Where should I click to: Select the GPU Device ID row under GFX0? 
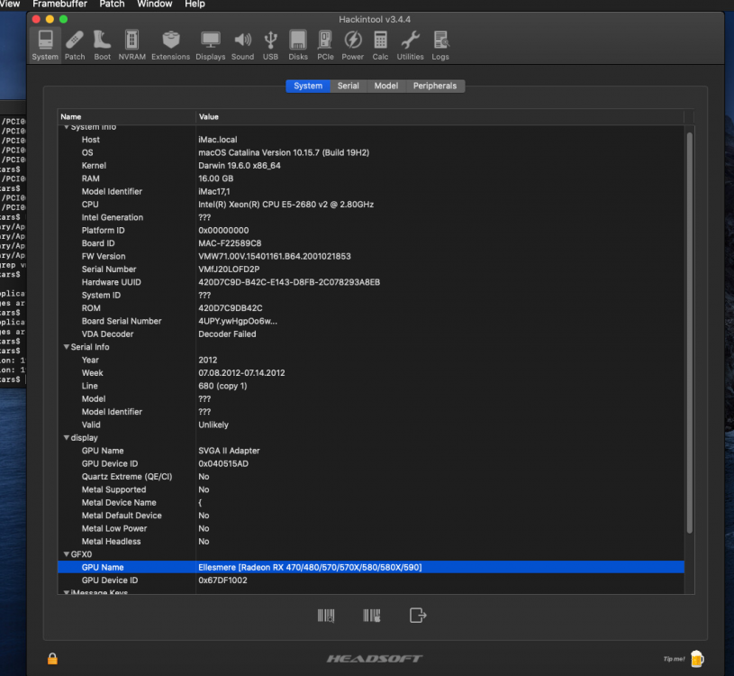[x=371, y=580]
